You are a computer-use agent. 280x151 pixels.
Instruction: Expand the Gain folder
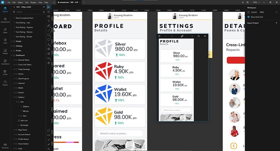[x=19, y=116]
